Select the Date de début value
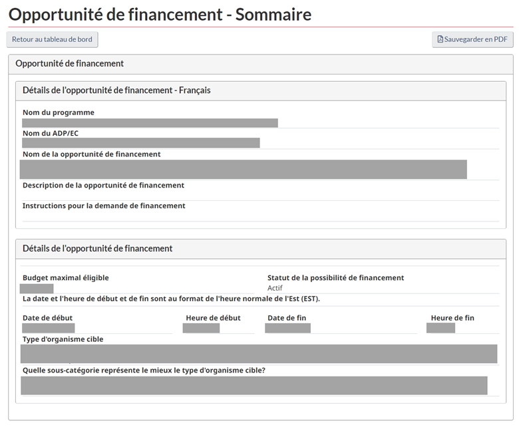The image size is (519, 433). click(x=49, y=328)
